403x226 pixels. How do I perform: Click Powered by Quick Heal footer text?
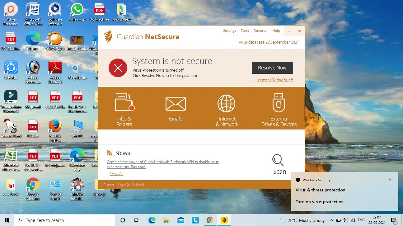tap(123, 185)
